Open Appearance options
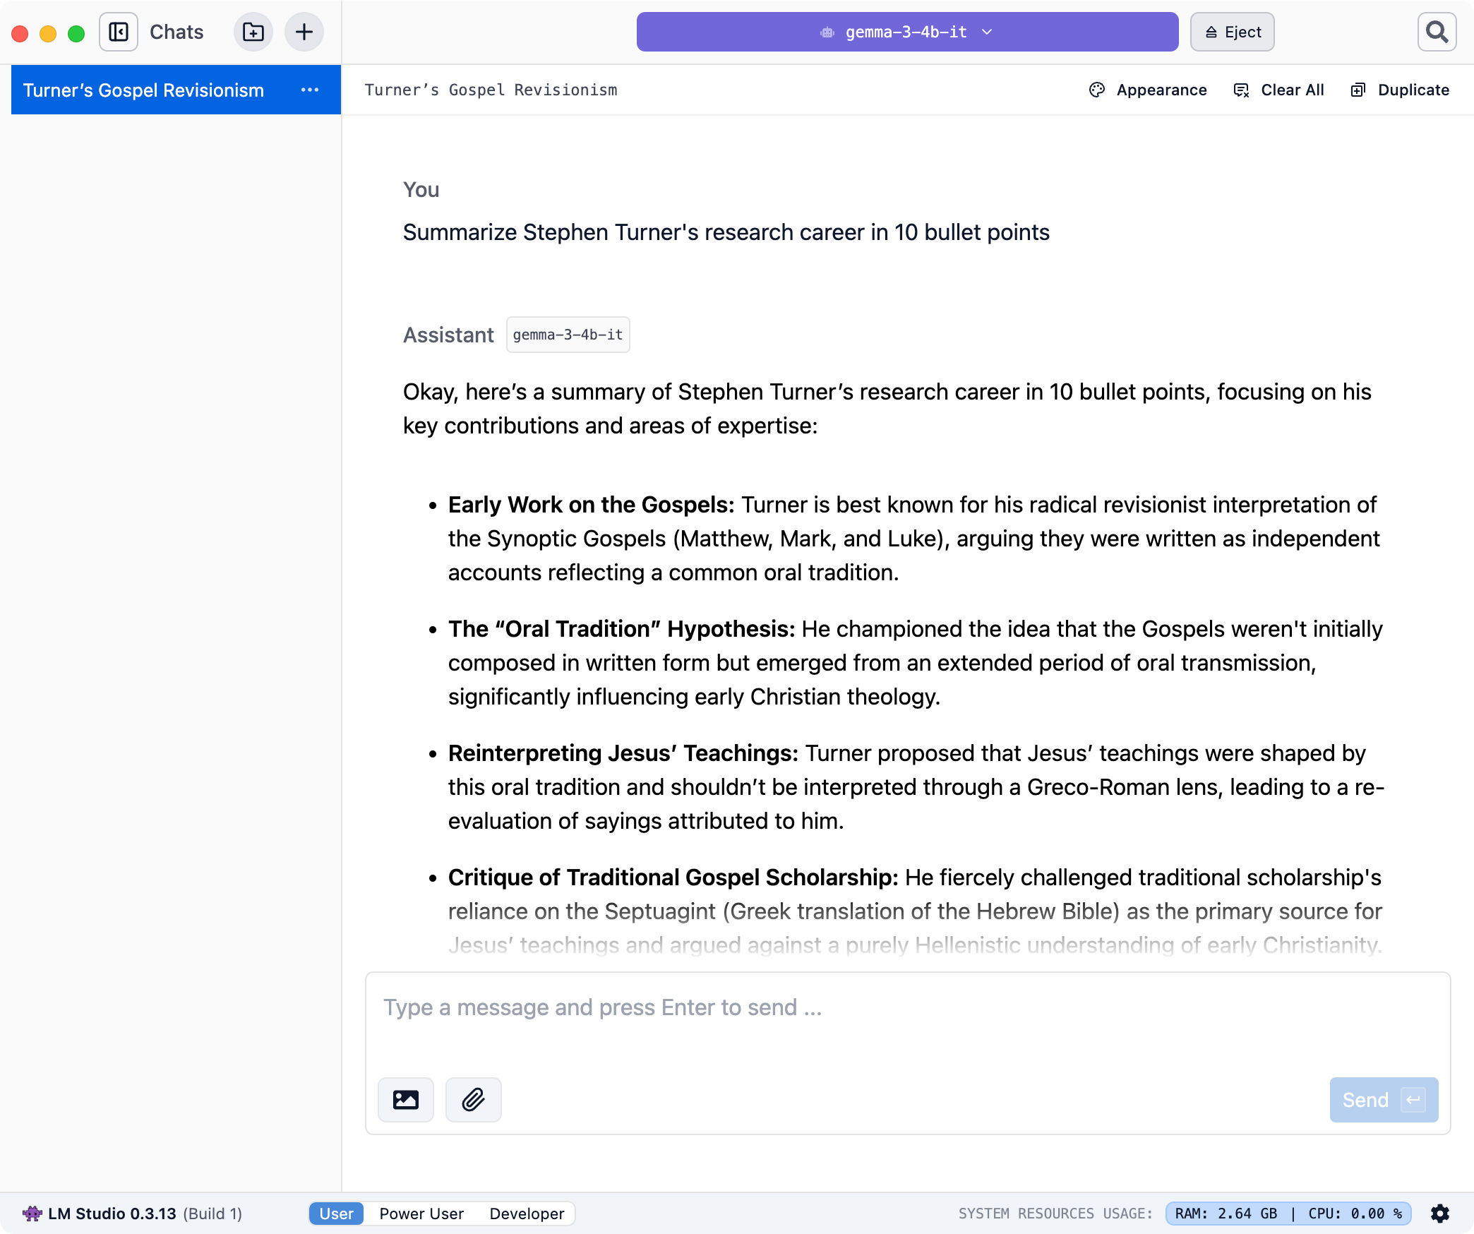Image resolution: width=1474 pixels, height=1234 pixels. click(x=1149, y=90)
